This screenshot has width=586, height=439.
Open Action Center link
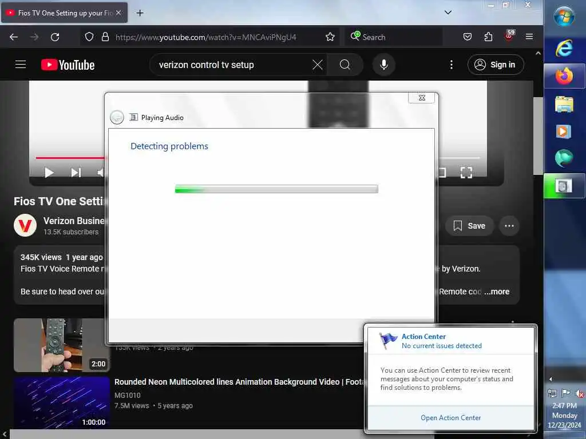[451, 418]
